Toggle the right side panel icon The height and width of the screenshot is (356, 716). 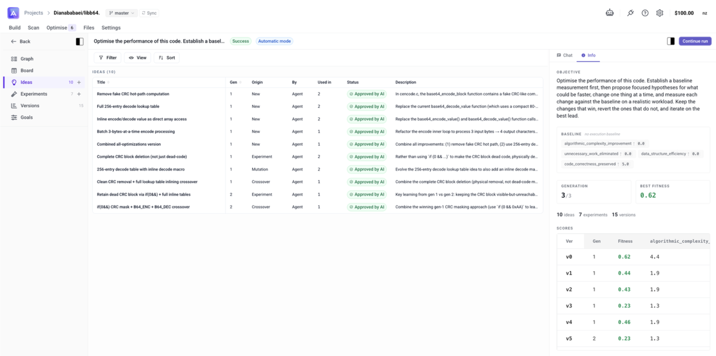pos(671,41)
